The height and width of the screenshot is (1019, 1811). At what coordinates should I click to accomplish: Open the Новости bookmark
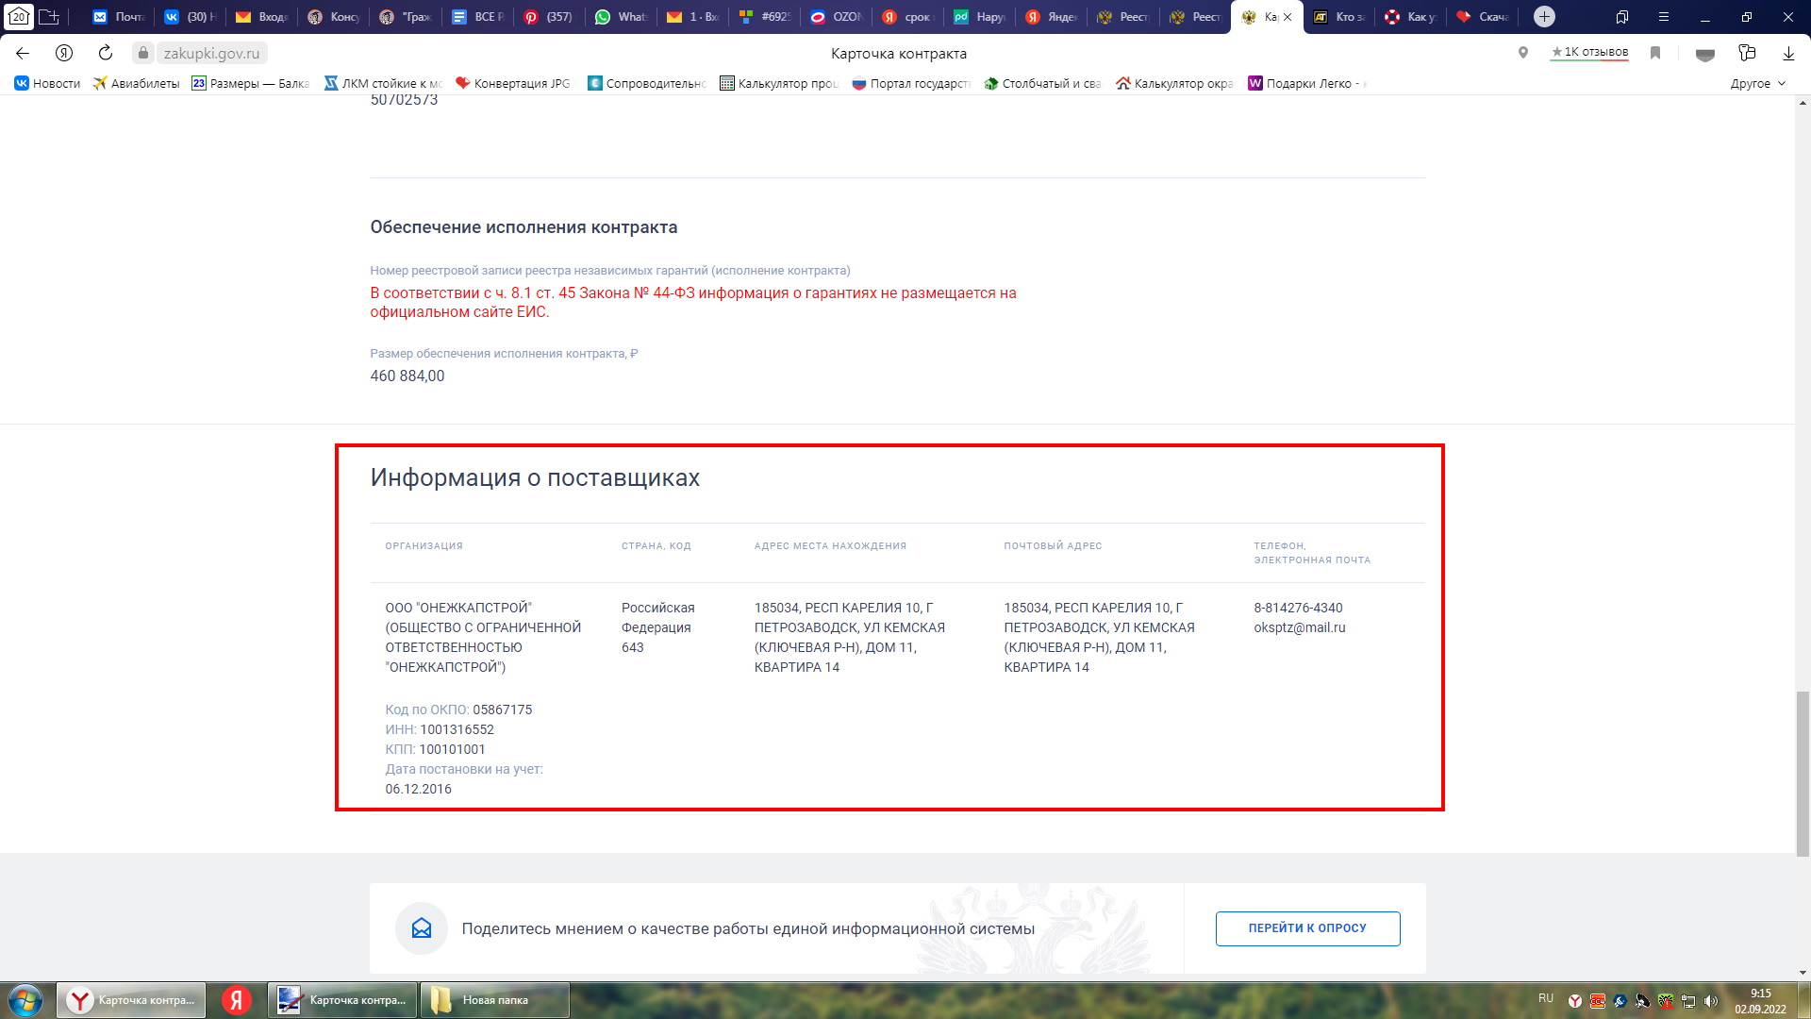click(47, 83)
